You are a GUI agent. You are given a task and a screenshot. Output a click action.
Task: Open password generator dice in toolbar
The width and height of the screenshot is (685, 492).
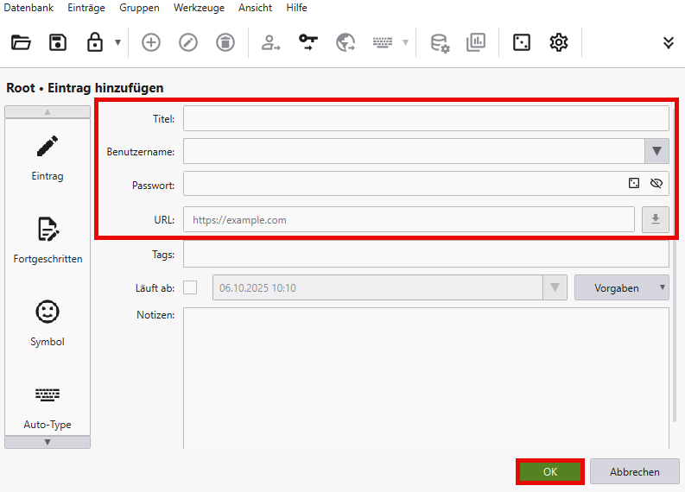pos(522,42)
